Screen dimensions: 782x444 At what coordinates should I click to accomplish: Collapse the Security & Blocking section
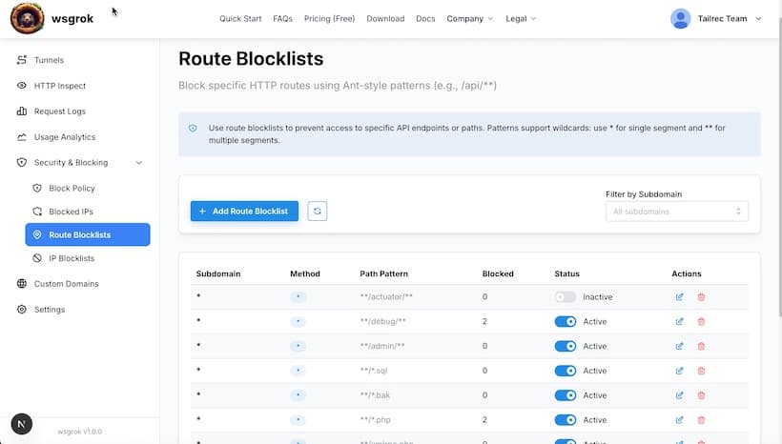click(80, 163)
